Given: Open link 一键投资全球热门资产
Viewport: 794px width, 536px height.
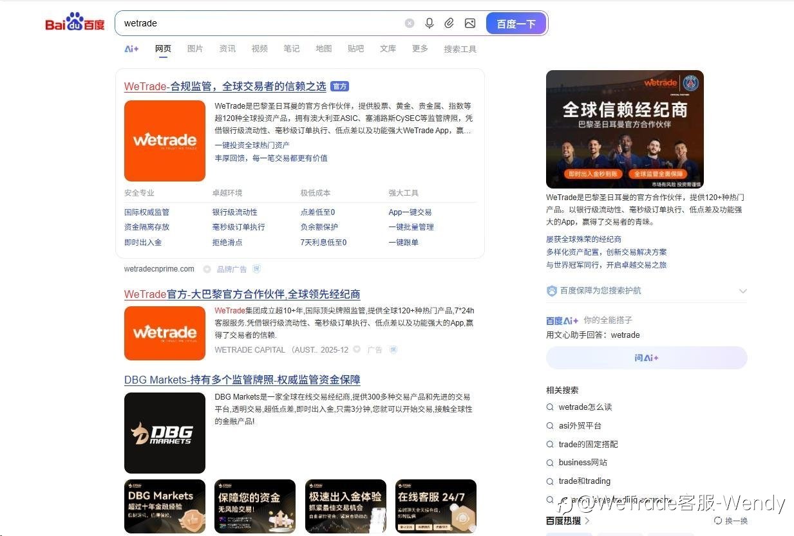Looking at the screenshot, I should (252, 145).
